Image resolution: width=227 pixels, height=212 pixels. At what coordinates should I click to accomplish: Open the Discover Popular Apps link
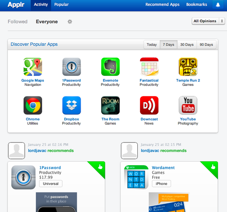(x=34, y=45)
